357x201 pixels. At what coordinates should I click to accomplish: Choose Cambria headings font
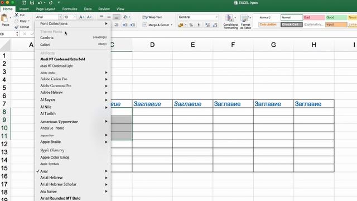(x=73, y=37)
